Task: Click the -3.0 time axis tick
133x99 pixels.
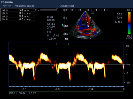Action: click(24, 89)
